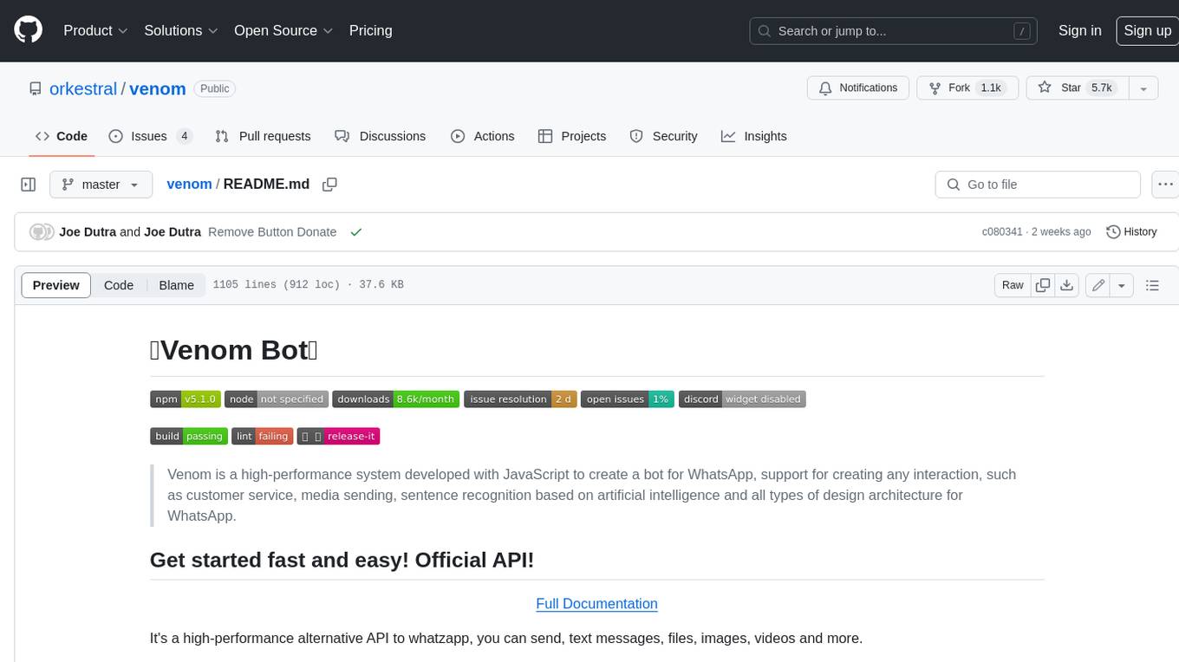Click the Notifications bell button
The height and width of the screenshot is (662, 1179).
858,88
